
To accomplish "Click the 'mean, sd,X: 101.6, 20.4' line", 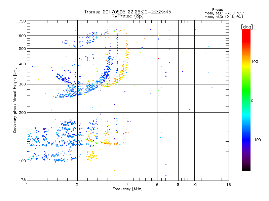I will (x=224, y=17).
